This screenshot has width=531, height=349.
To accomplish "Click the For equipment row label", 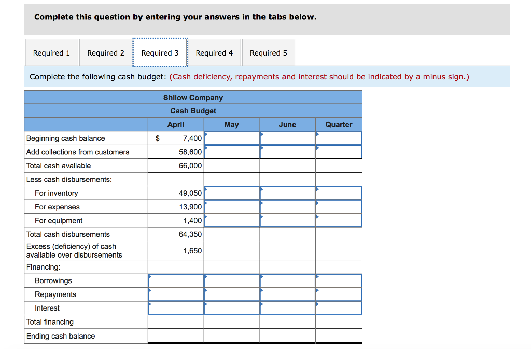I will pyautogui.click(x=59, y=220).
